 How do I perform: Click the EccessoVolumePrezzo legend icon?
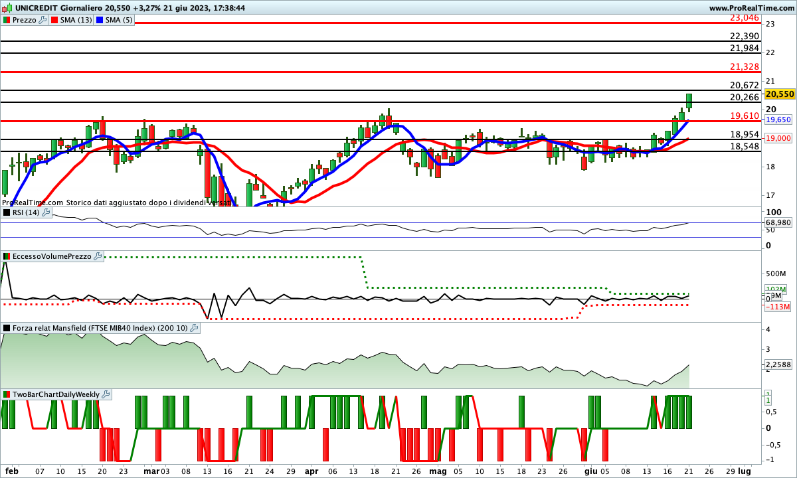point(7,256)
